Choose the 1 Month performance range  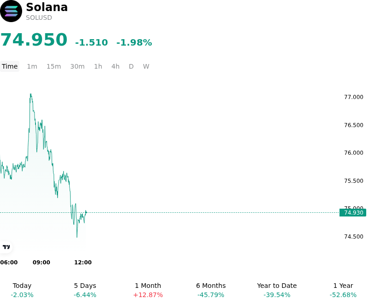pos(148,290)
